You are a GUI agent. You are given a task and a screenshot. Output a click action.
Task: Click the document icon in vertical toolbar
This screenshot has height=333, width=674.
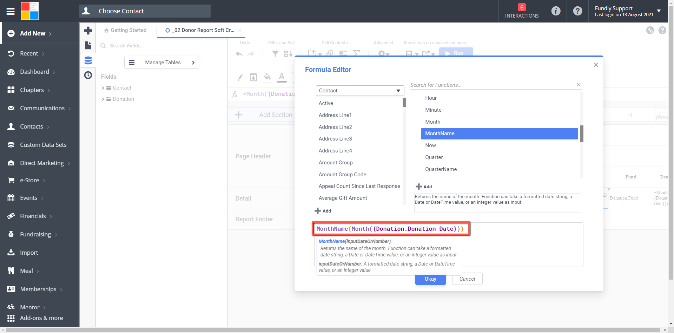point(88,45)
